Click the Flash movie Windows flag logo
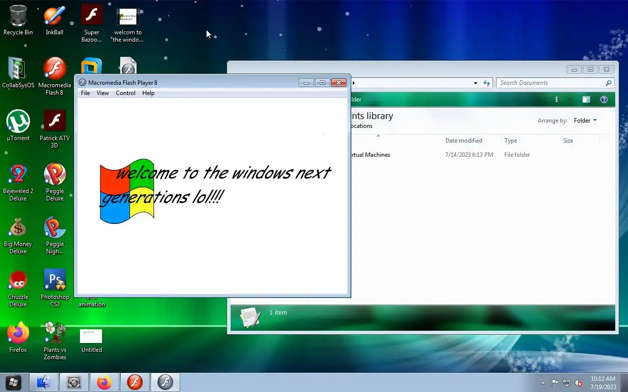Image resolution: width=628 pixels, height=392 pixels. [x=127, y=191]
